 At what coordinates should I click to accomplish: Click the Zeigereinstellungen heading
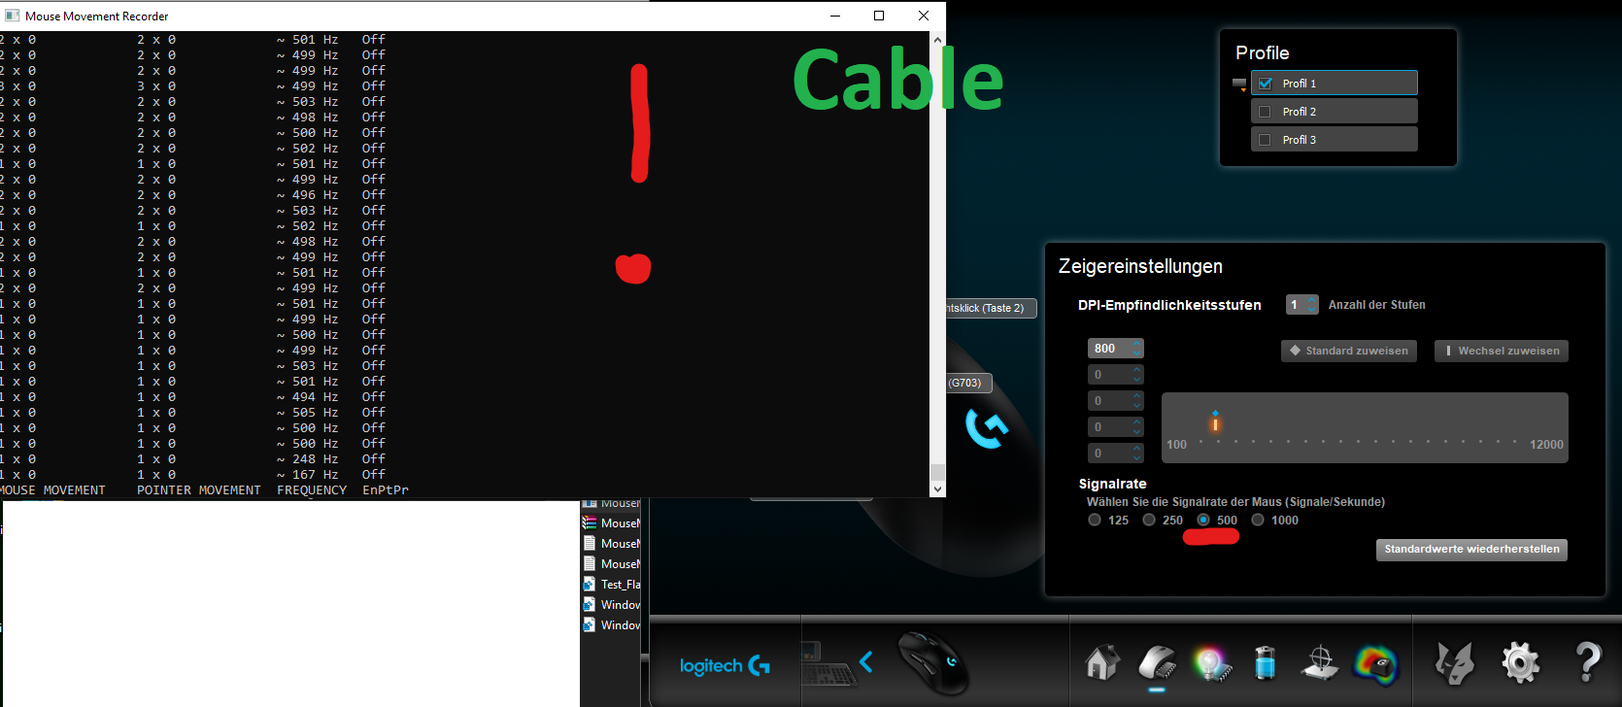click(1140, 266)
